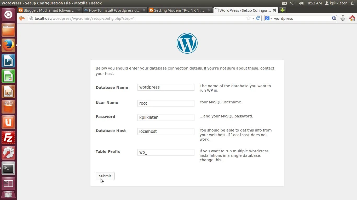This screenshot has width=357, height=200.
Task: Reload the page with refresh icon
Action: [x=258, y=18]
